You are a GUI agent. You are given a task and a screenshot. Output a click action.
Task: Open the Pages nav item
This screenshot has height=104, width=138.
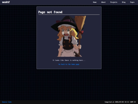pos(132,2)
